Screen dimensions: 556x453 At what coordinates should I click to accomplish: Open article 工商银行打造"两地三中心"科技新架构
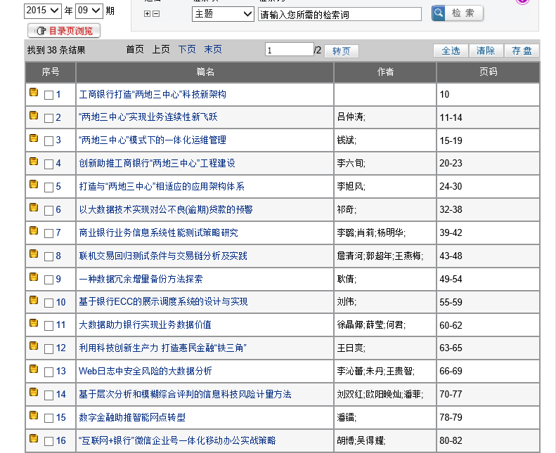[x=153, y=95]
